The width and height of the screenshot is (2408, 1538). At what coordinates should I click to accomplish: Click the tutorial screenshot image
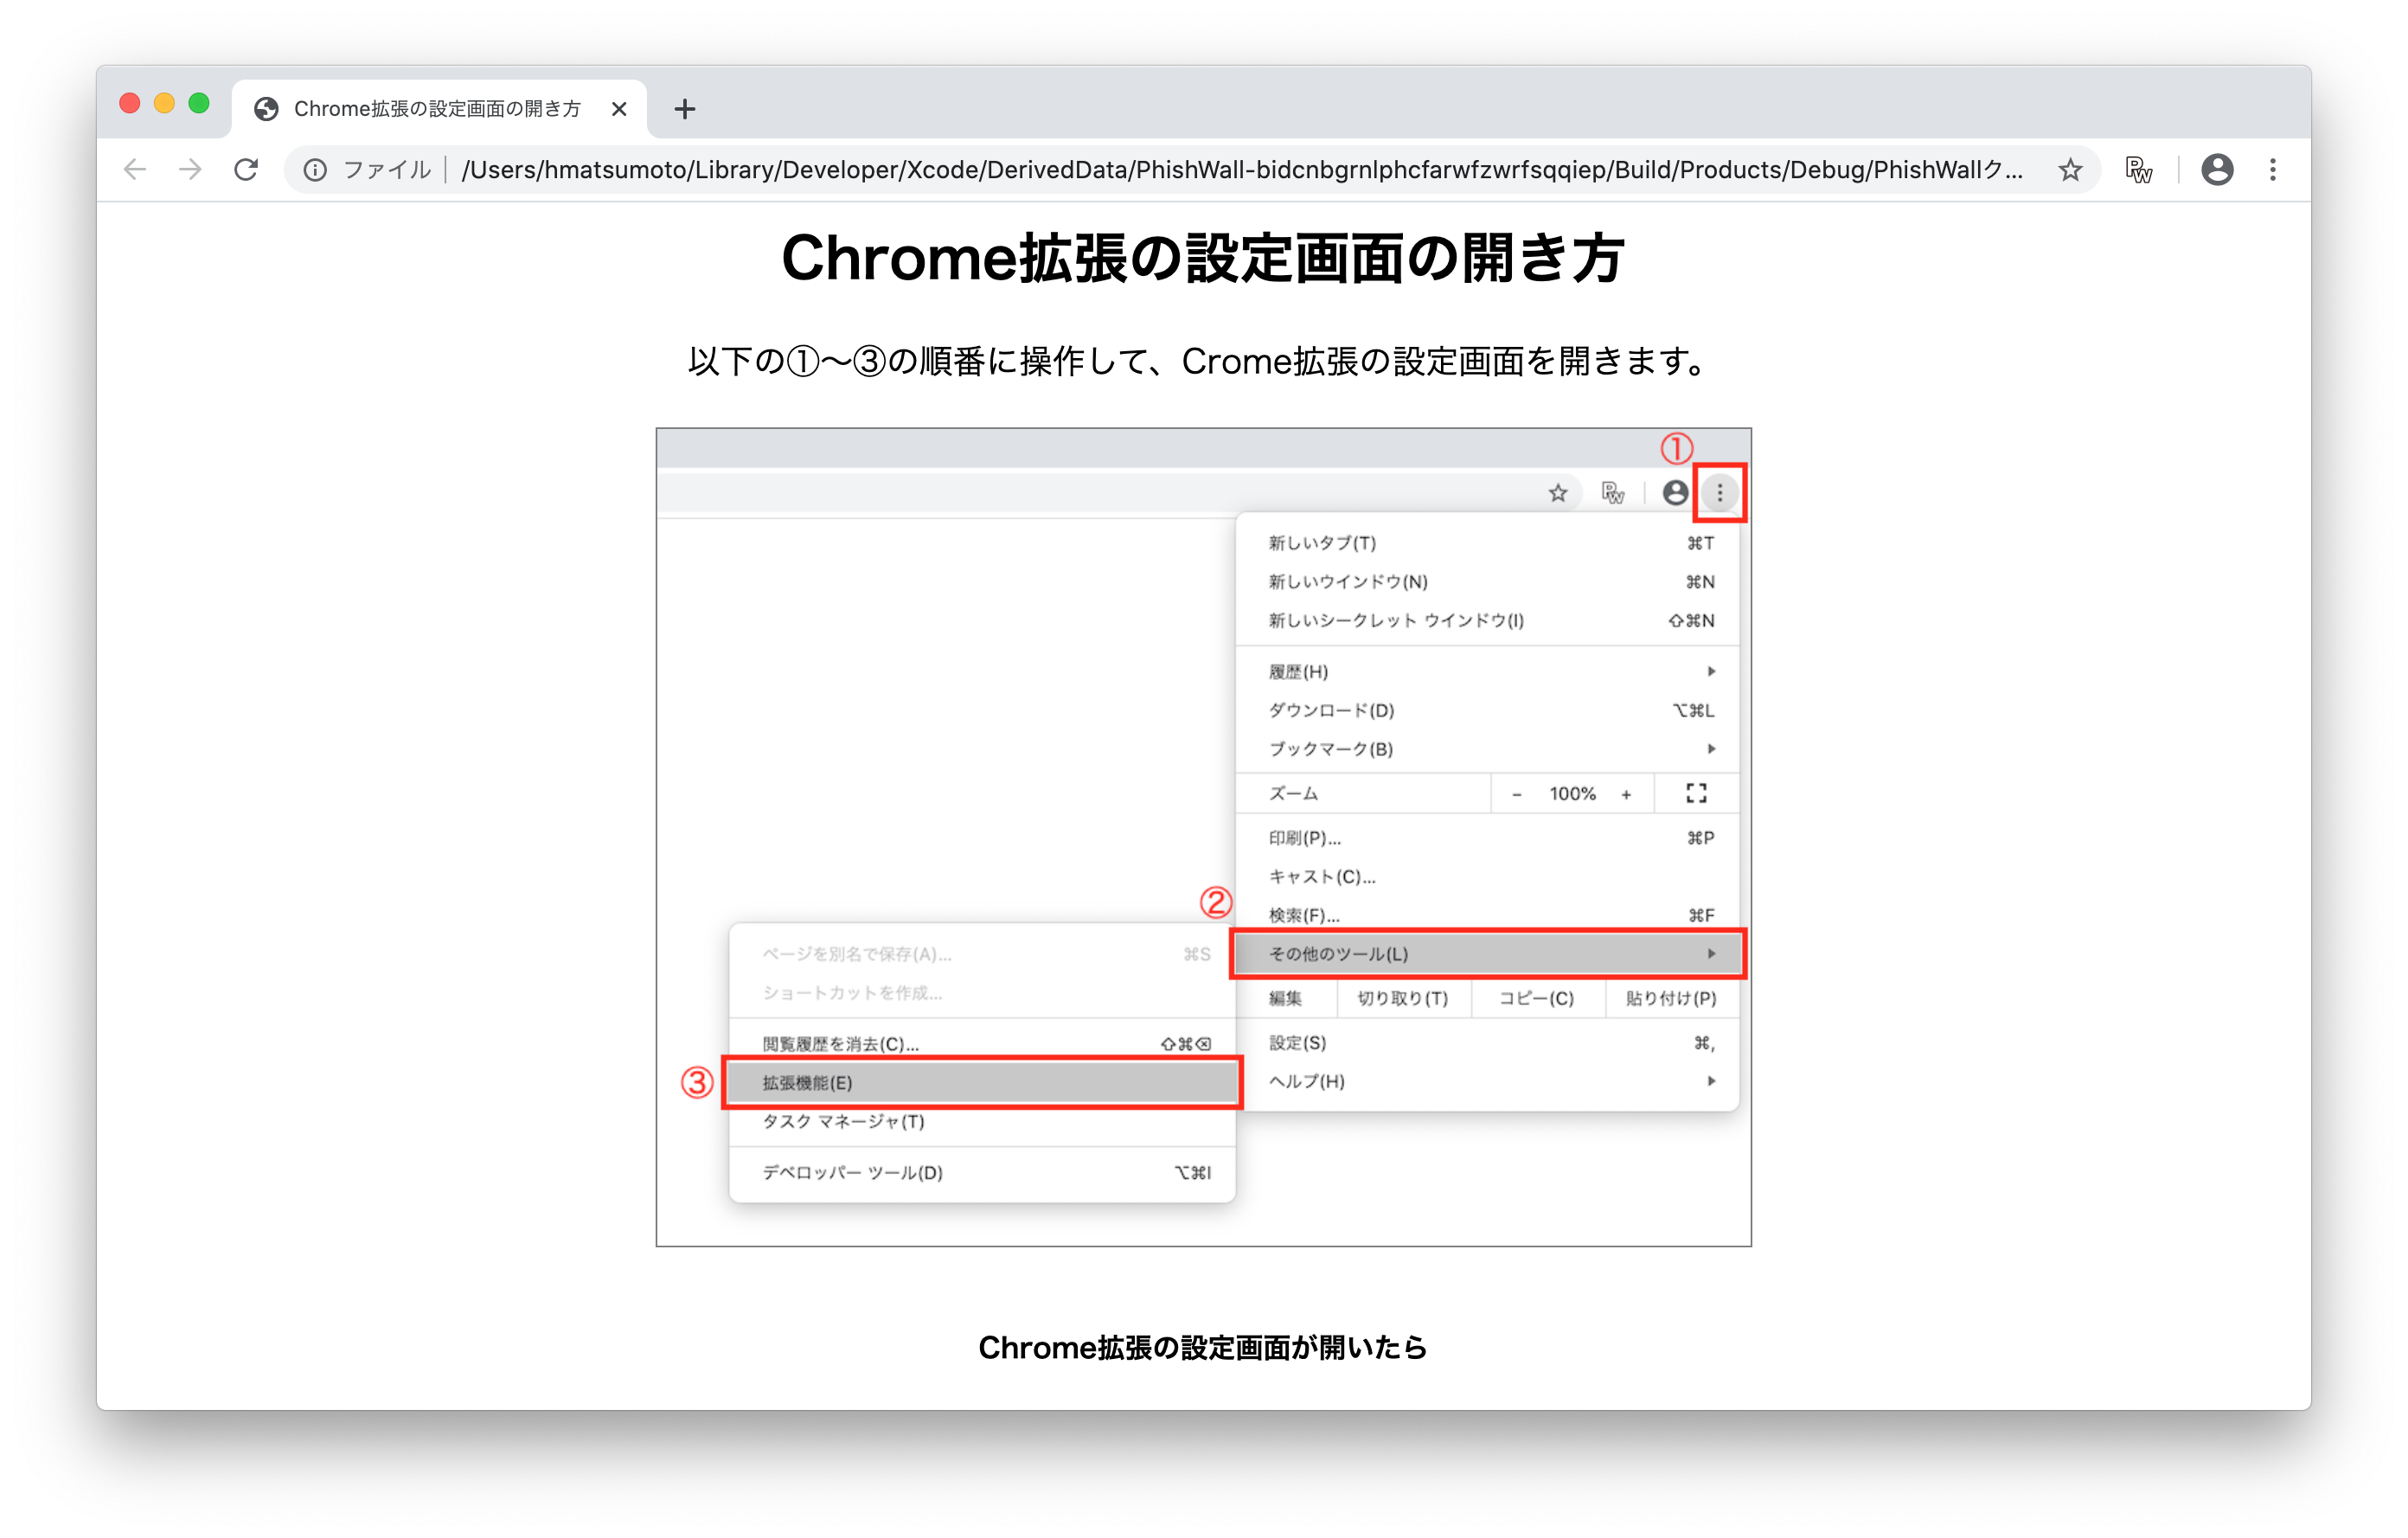(x=1204, y=837)
